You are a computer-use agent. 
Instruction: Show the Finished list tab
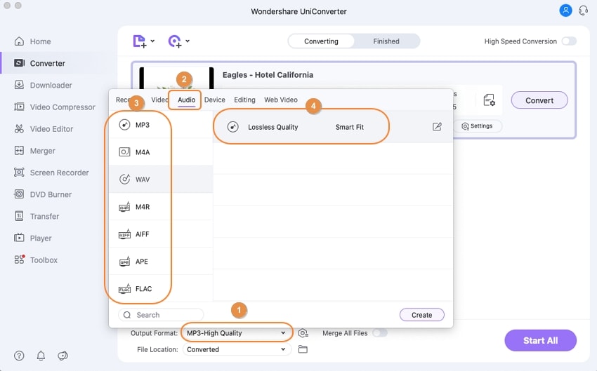(386, 41)
